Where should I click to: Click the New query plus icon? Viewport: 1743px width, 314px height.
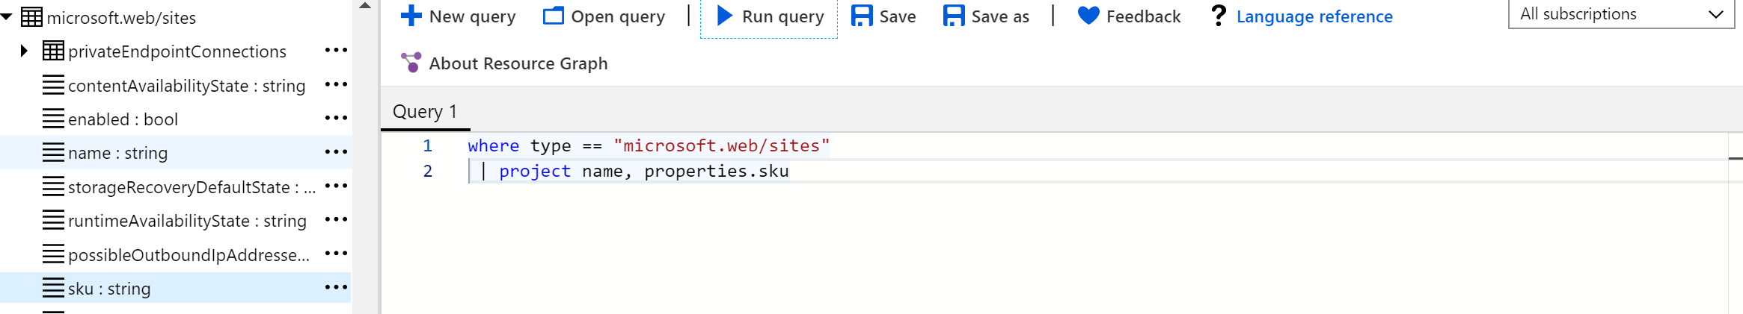411,16
